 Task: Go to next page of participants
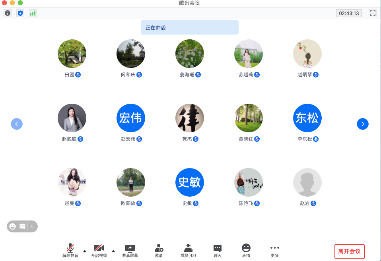point(362,124)
